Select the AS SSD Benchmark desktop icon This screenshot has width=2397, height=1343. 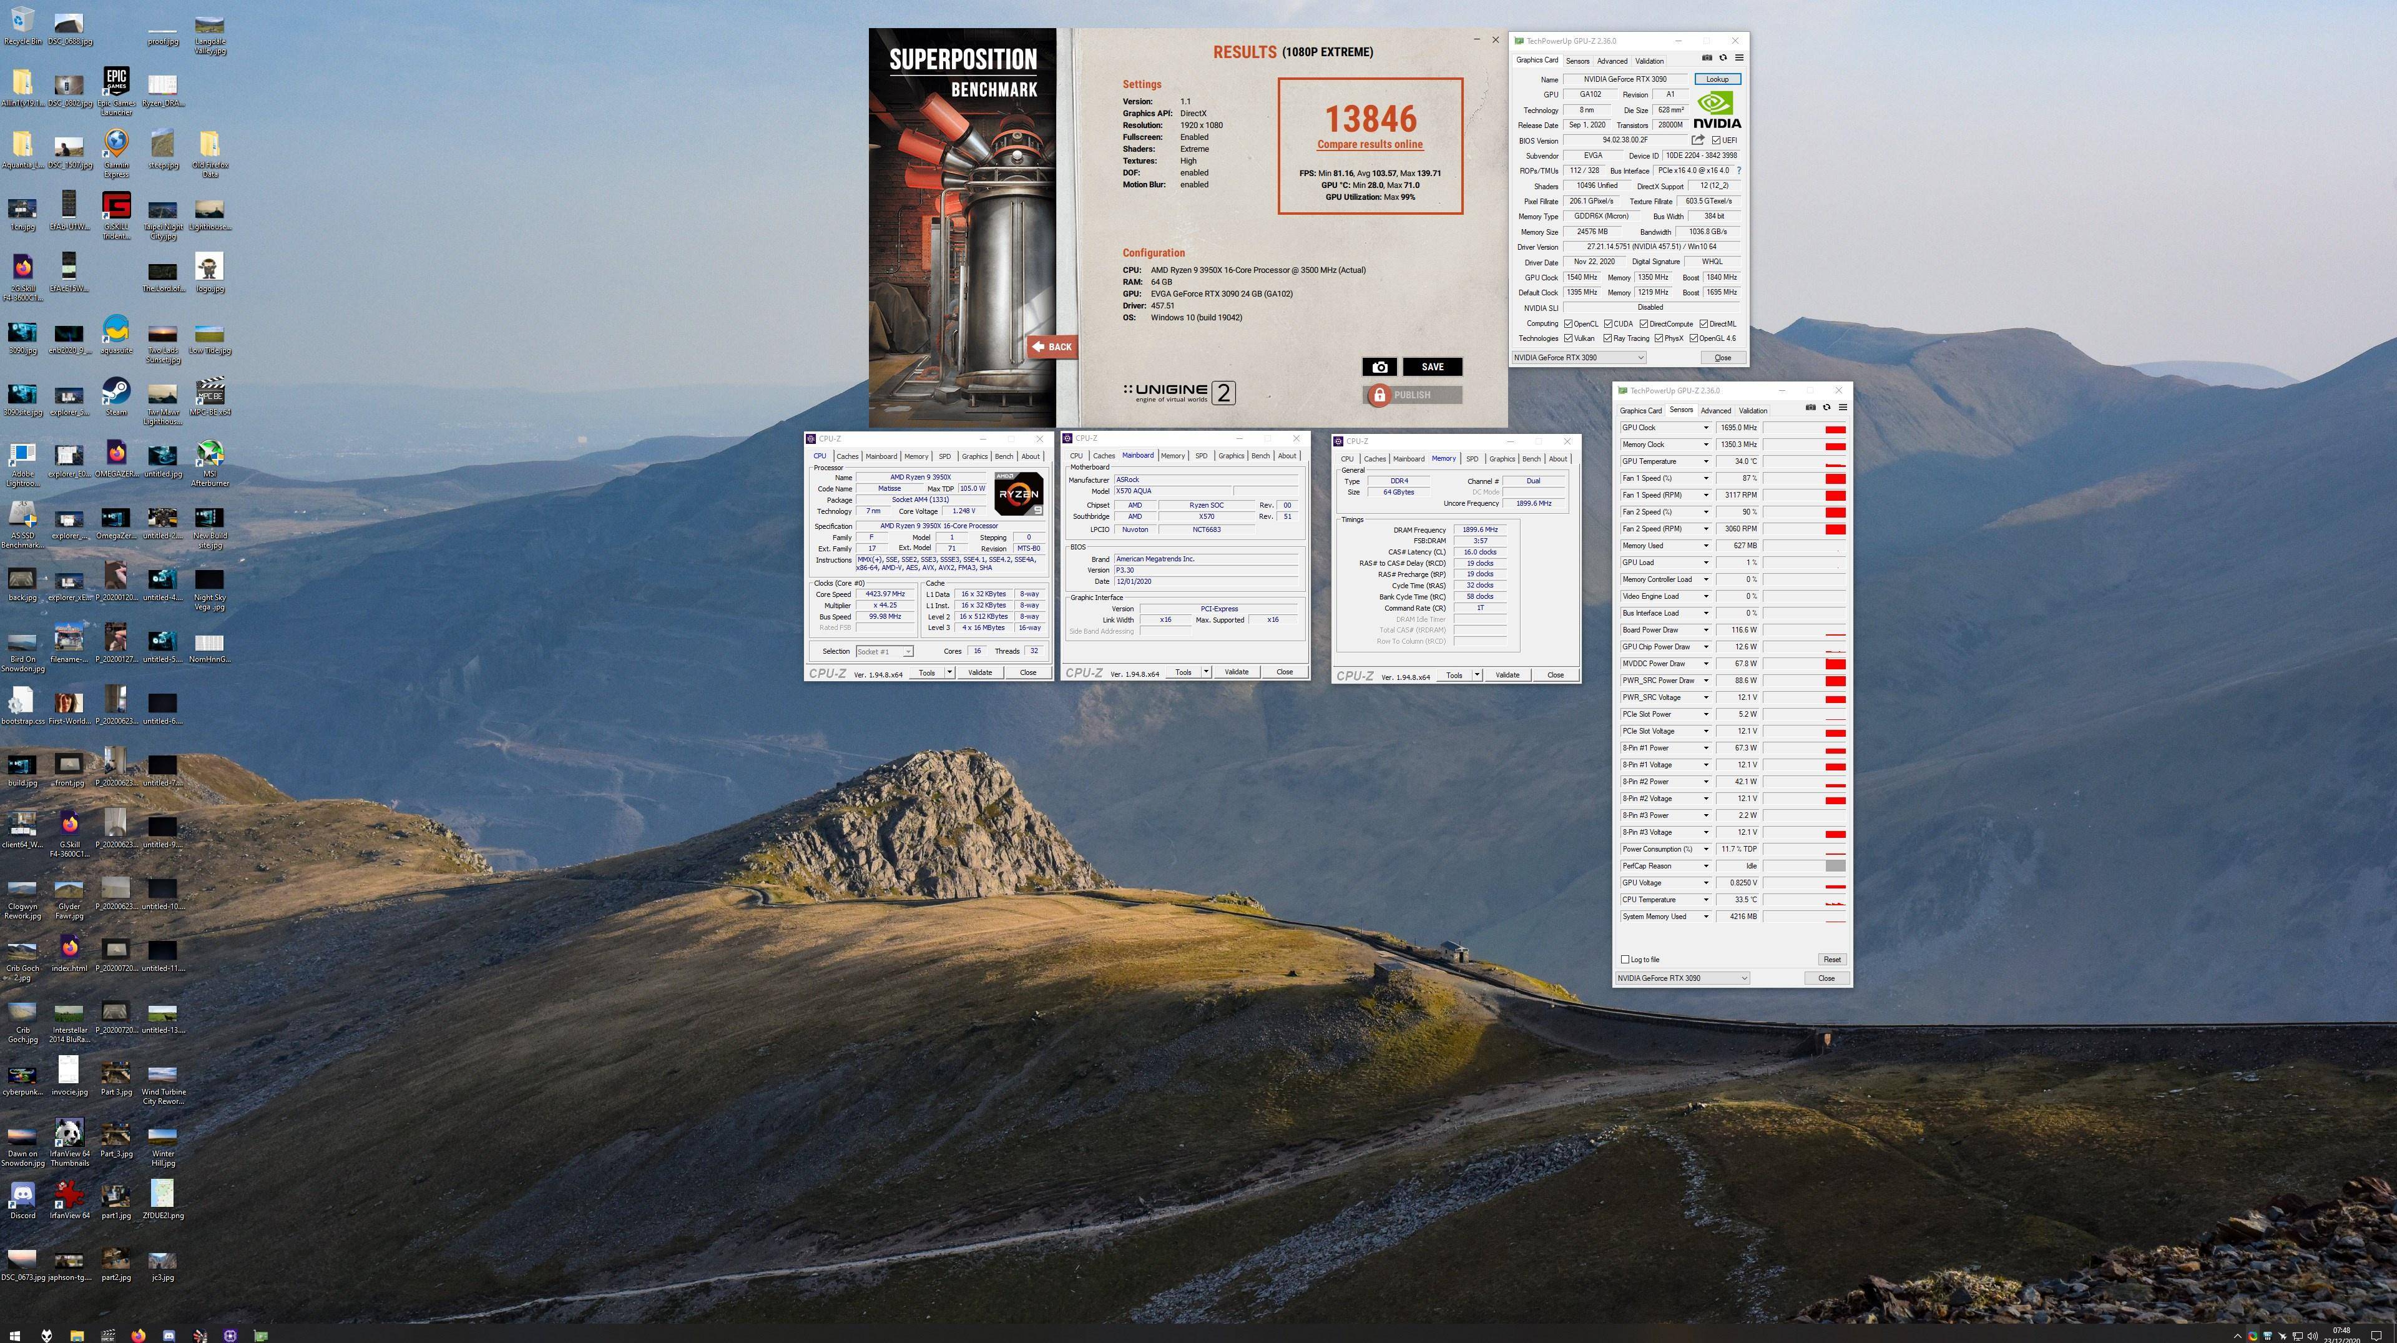coord(22,525)
